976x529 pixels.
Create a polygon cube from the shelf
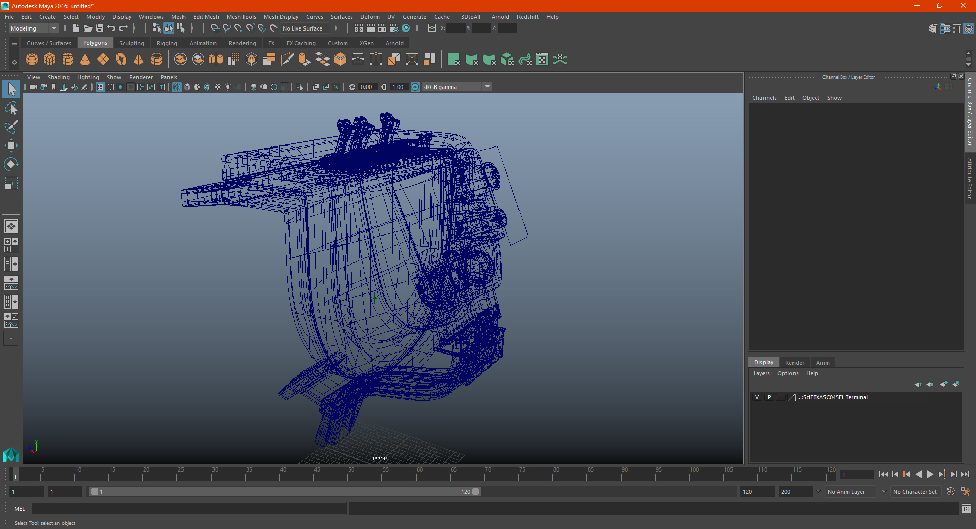[x=50, y=60]
